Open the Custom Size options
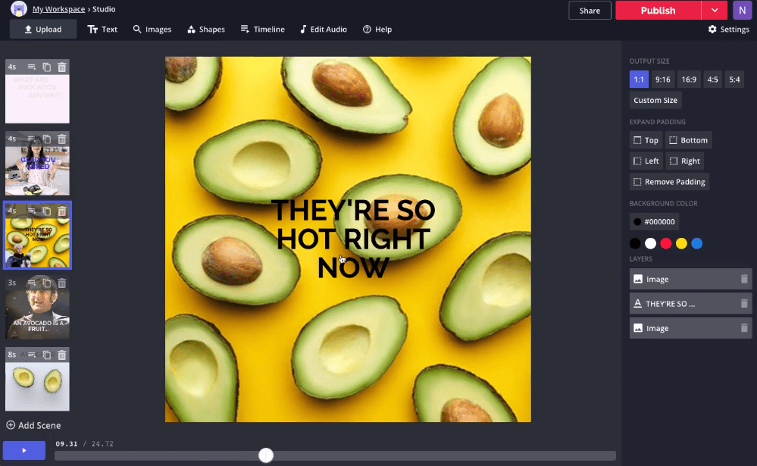 coord(655,100)
